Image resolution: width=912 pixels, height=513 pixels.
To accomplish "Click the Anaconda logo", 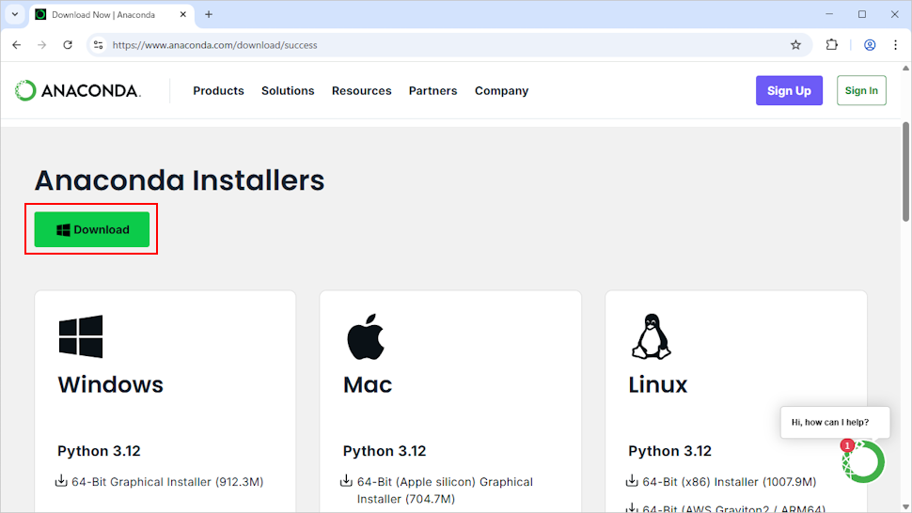I will pyautogui.click(x=77, y=90).
